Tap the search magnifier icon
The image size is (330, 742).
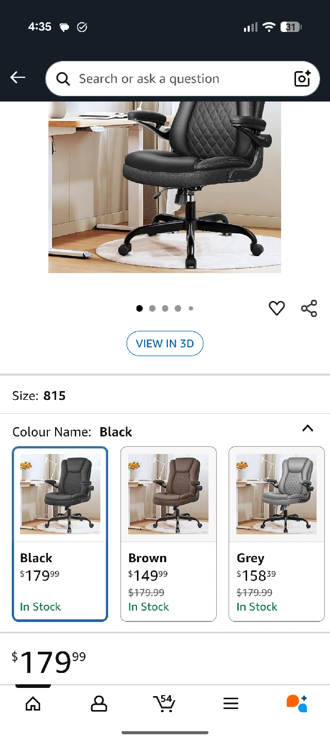63,79
